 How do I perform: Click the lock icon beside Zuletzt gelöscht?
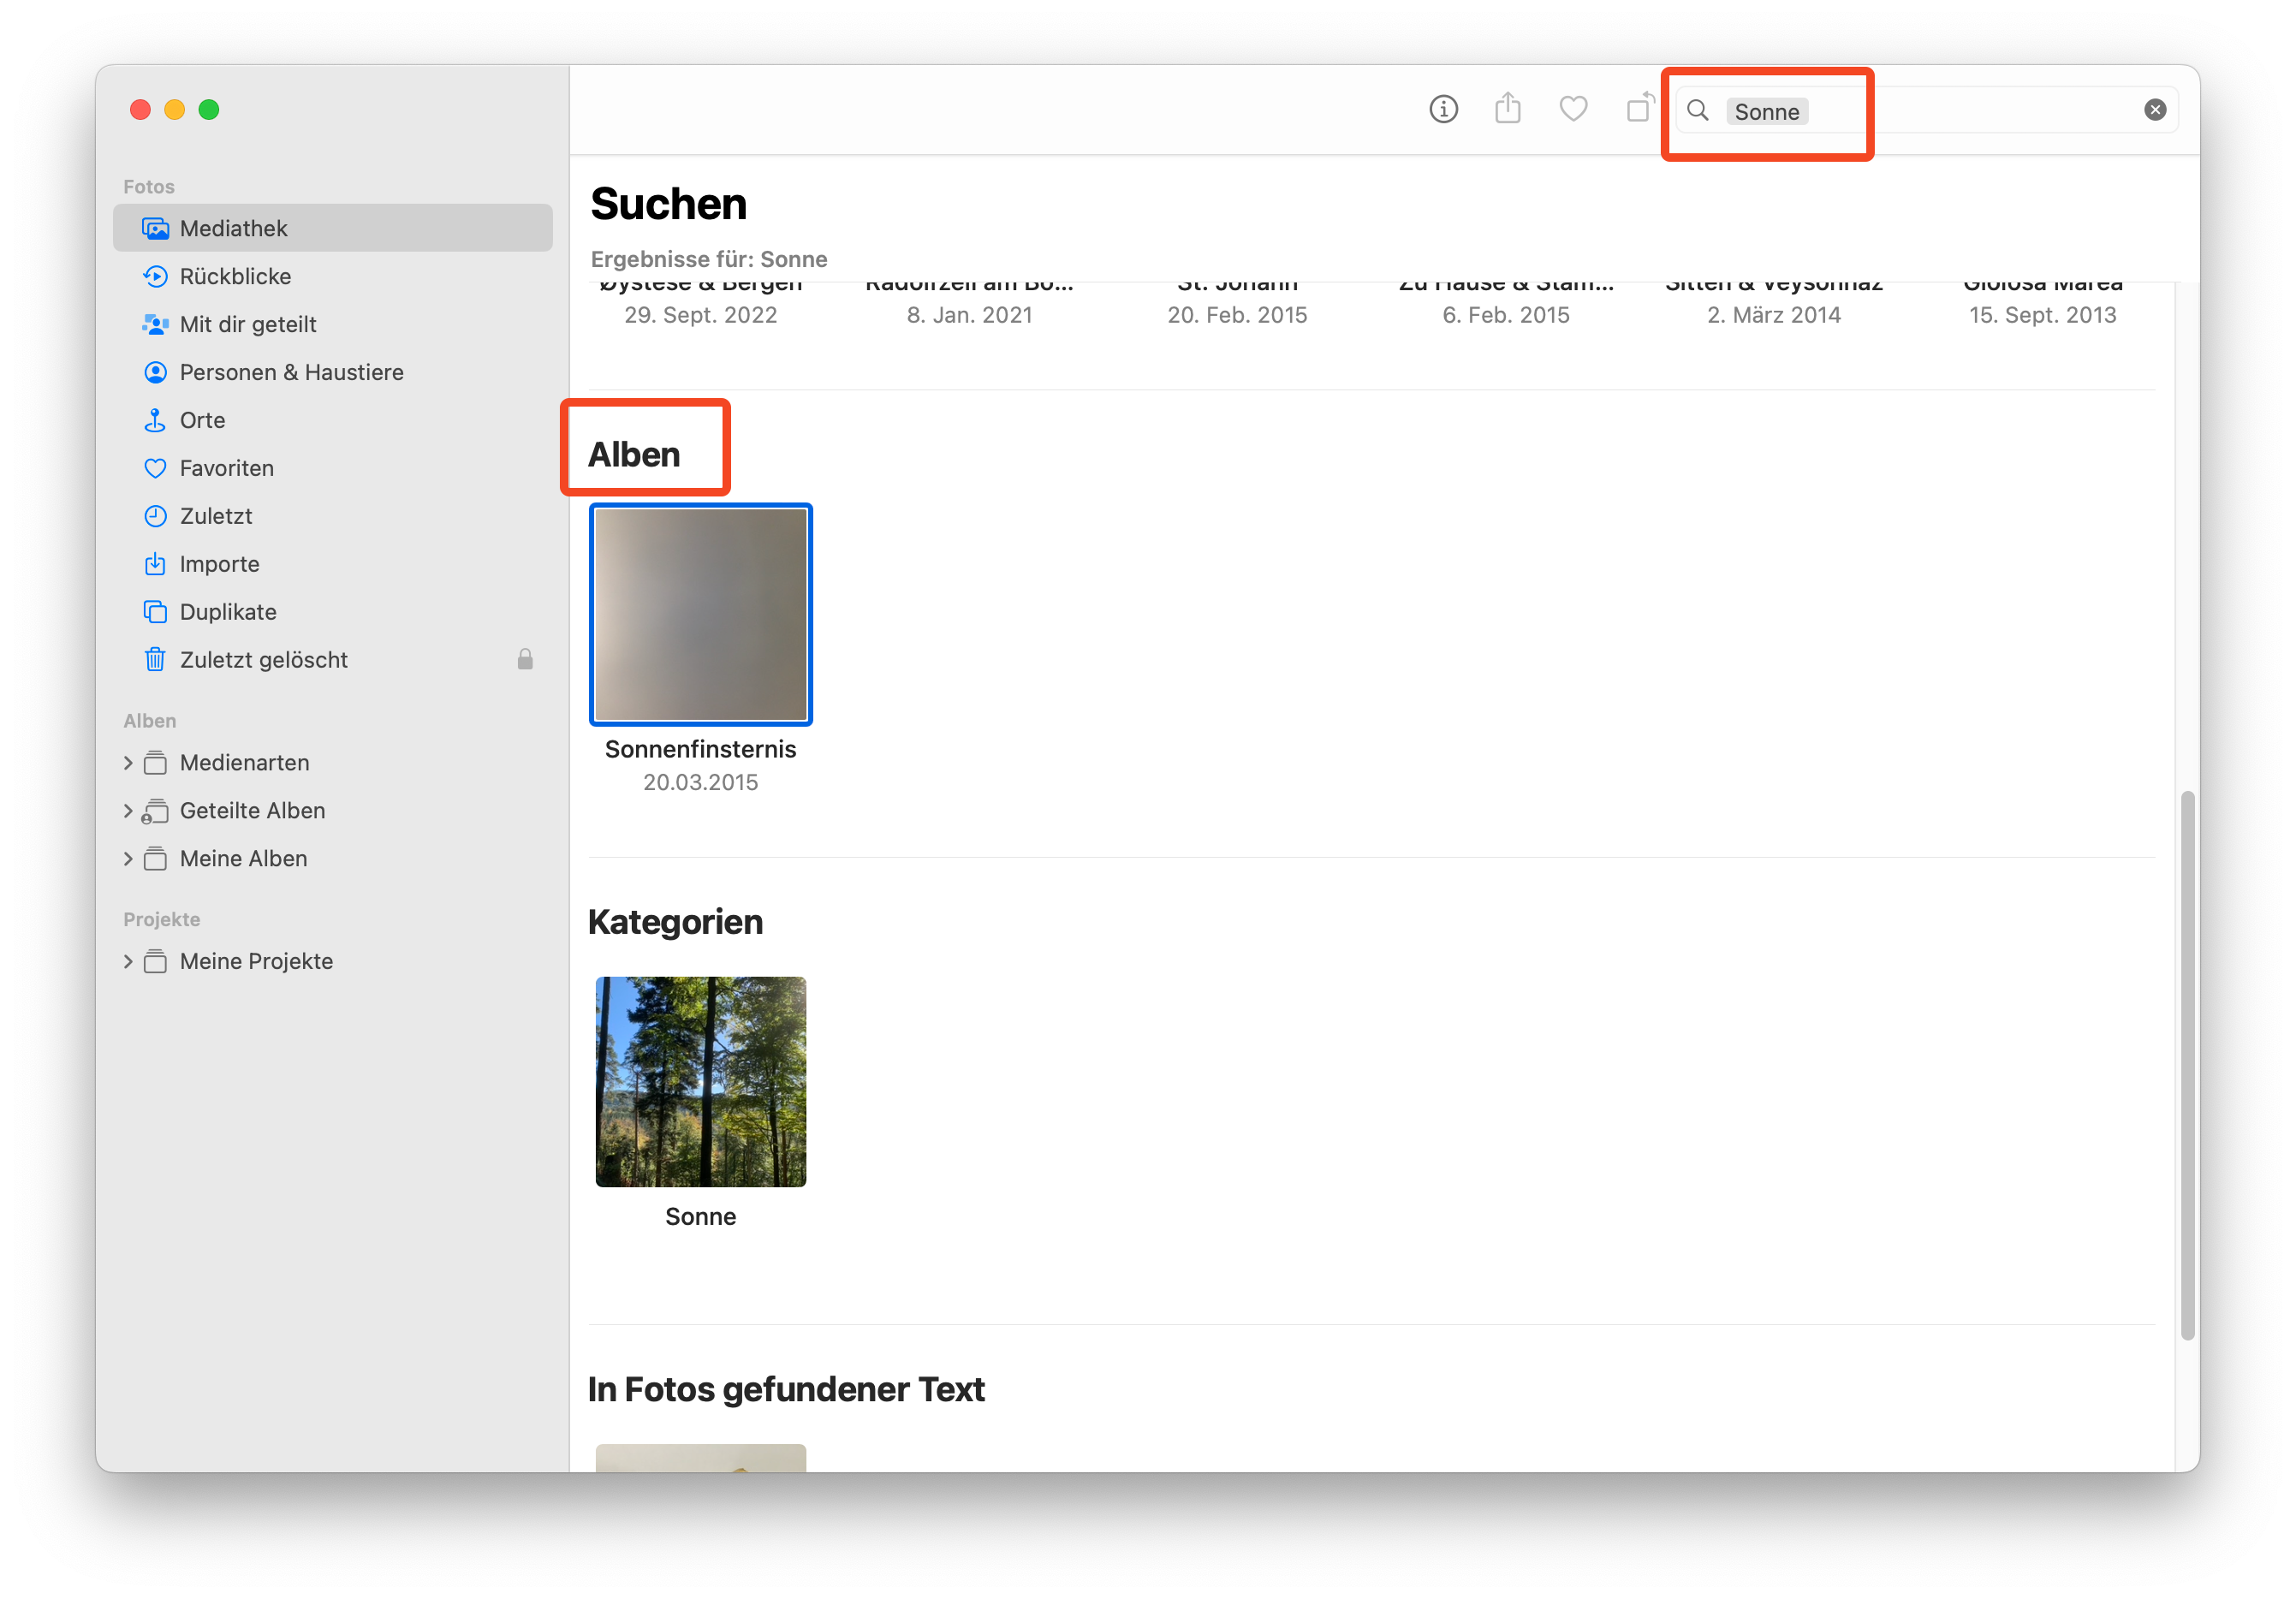point(525,659)
